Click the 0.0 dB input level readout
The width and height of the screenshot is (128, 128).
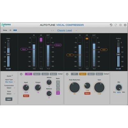(8, 69)
